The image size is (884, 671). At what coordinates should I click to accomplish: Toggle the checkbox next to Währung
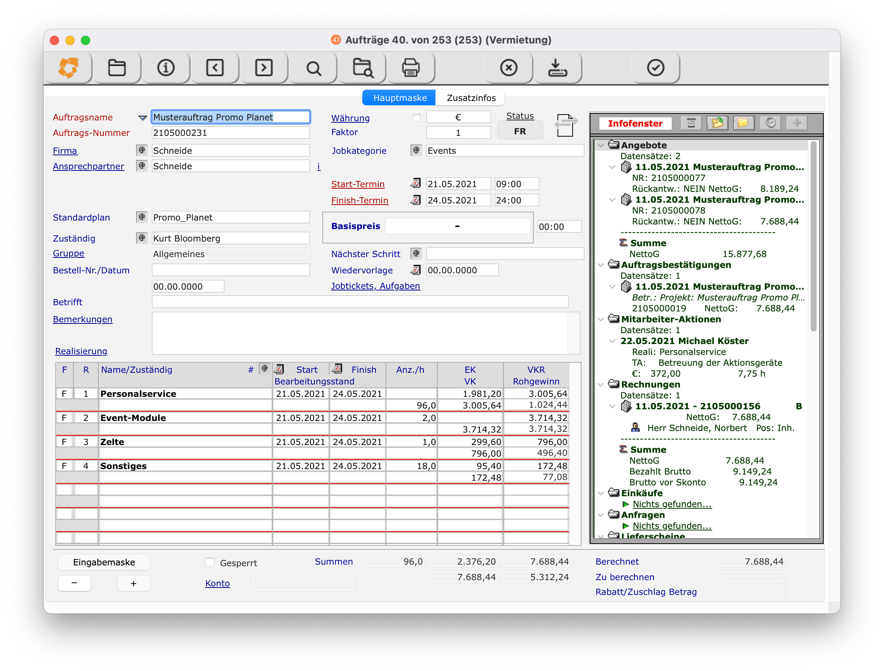pos(417,118)
